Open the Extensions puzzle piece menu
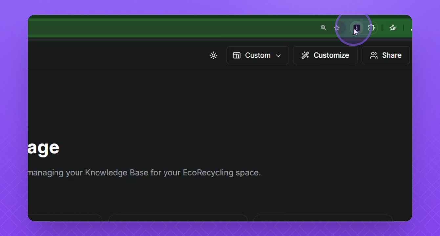440x236 pixels. click(x=371, y=28)
